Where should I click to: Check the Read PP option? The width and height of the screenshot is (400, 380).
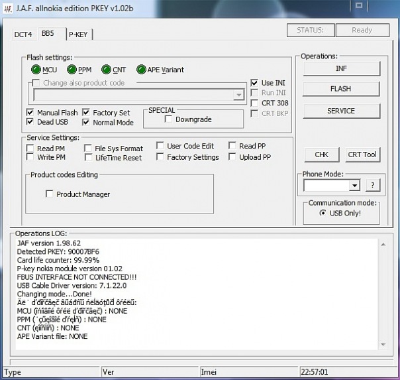[232, 145]
